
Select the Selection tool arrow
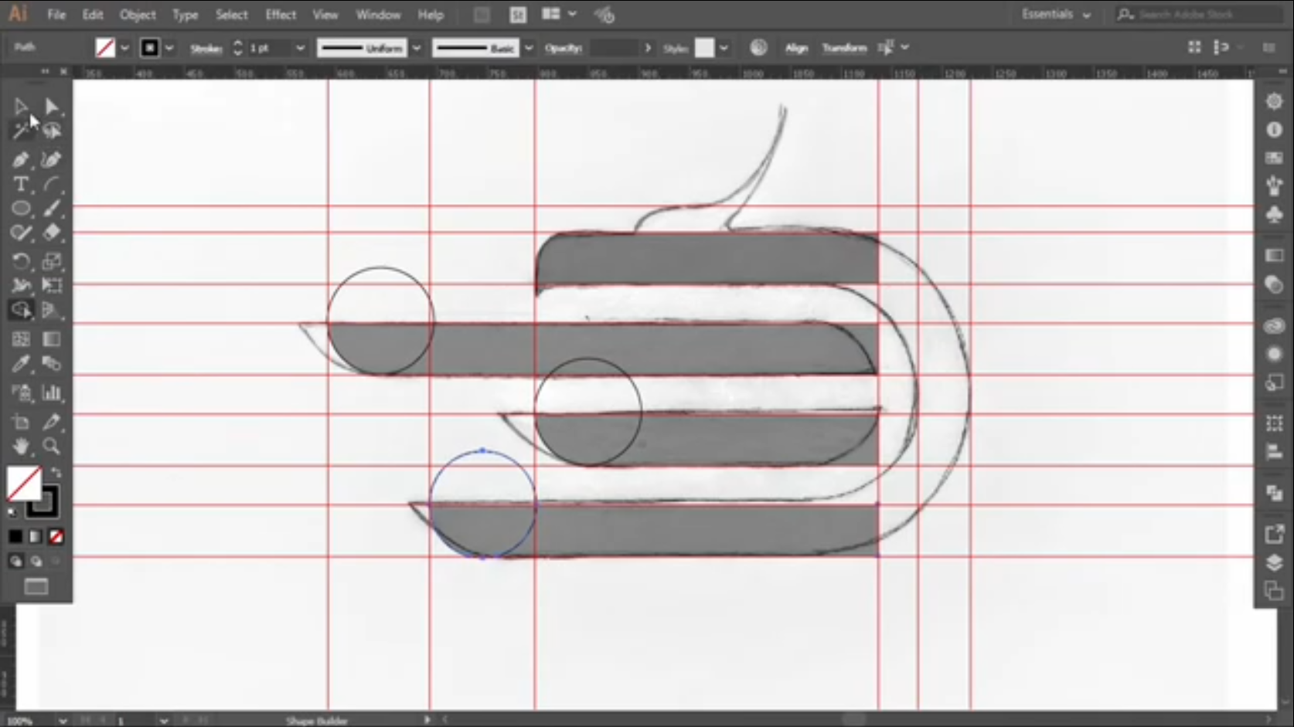tap(21, 107)
